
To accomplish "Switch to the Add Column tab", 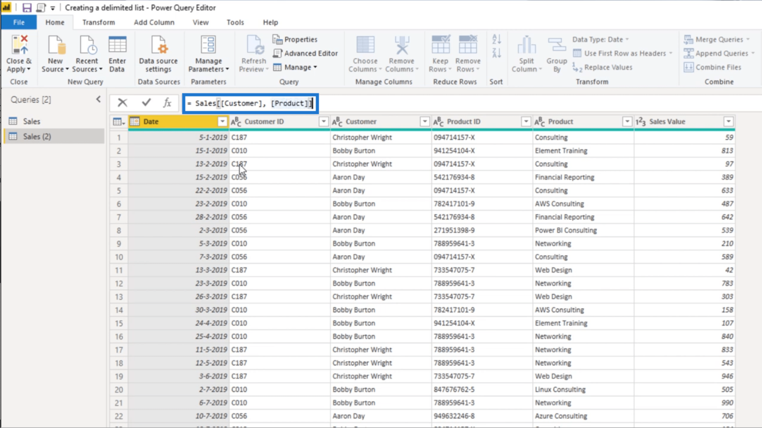I will 154,22.
